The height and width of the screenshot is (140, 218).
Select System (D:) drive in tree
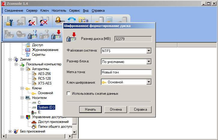46,107
